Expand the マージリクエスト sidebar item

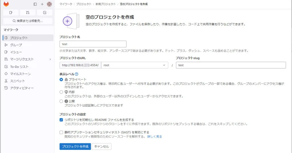(x=50, y=59)
